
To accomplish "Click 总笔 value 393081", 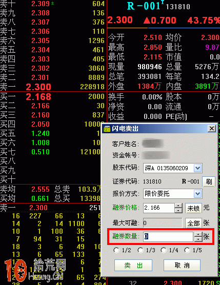I will coord(150,76).
